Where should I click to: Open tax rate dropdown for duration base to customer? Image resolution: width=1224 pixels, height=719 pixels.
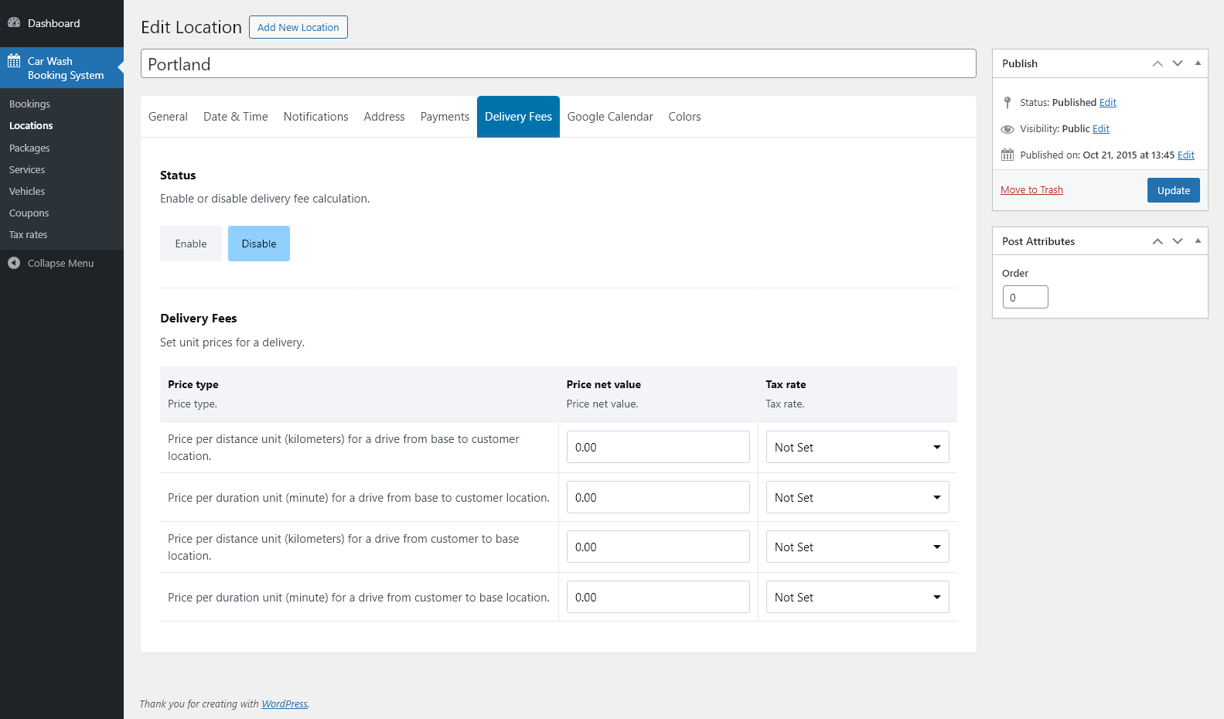click(x=857, y=497)
